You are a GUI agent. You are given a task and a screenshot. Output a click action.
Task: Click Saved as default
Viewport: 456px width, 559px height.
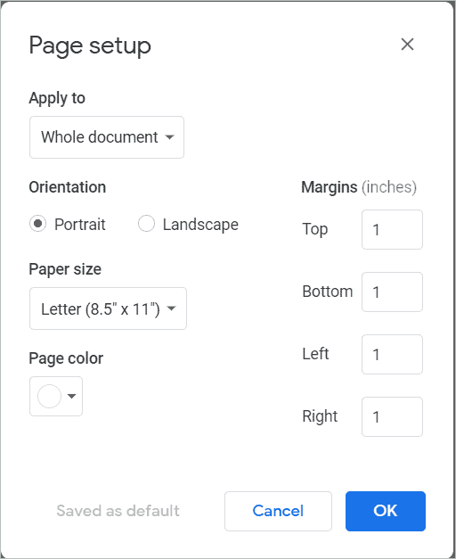[118, 511]
